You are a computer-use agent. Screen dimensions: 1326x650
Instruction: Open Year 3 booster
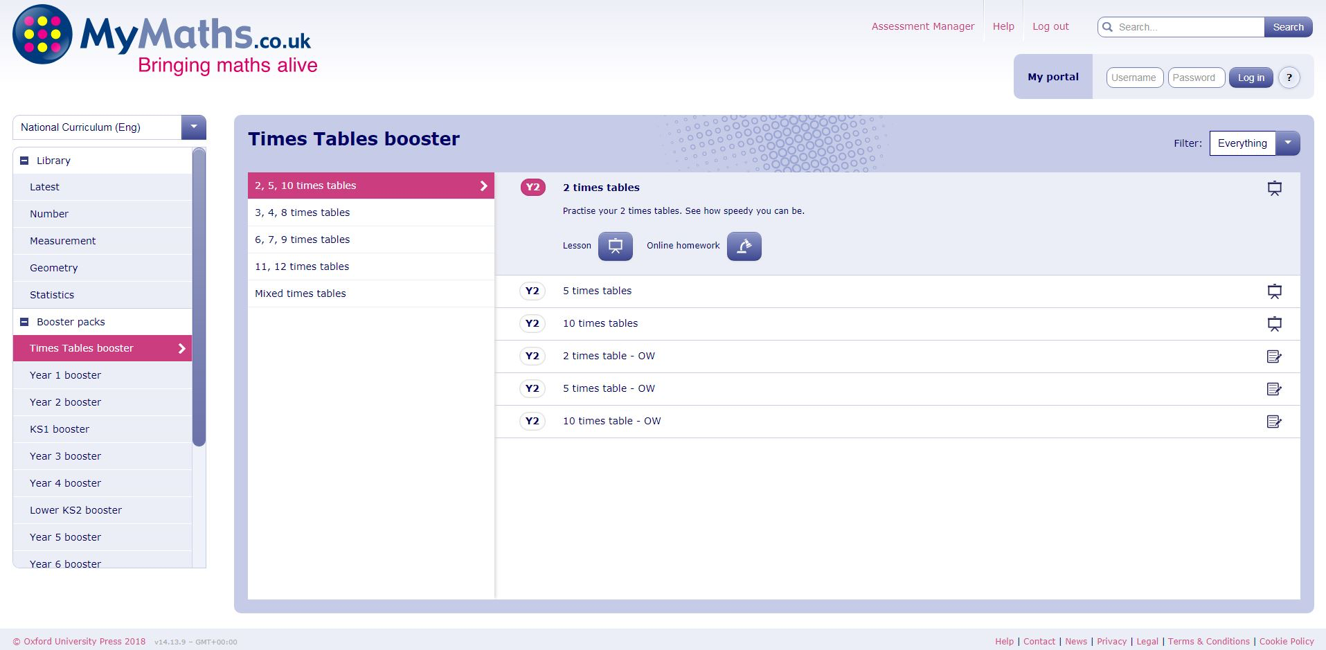pos(102,456)
